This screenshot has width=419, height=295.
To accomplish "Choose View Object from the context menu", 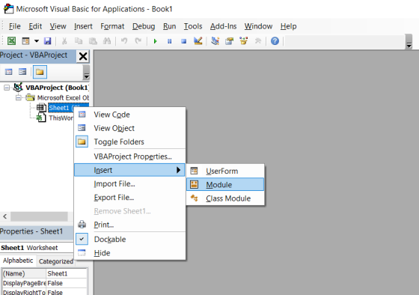I will [x=129, y=128].
